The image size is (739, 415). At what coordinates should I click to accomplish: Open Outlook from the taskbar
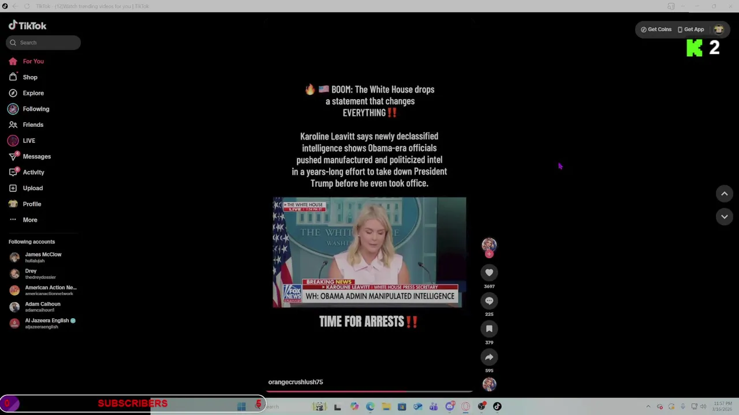click(418, 406)
